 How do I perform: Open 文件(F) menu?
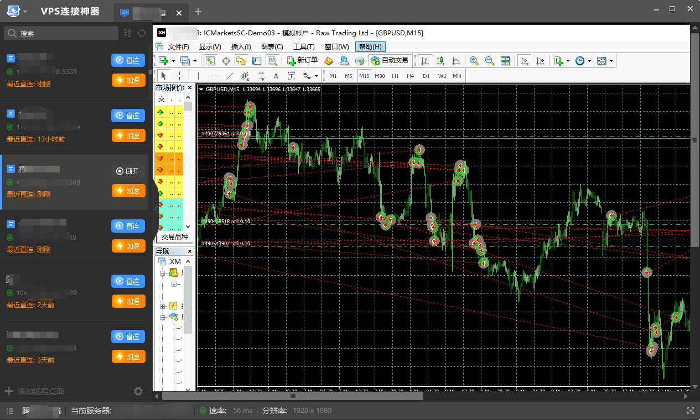coord(178,47)
